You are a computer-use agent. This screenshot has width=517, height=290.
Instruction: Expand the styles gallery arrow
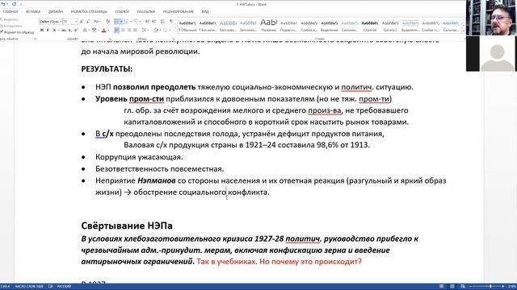click(x=464, y=31)
